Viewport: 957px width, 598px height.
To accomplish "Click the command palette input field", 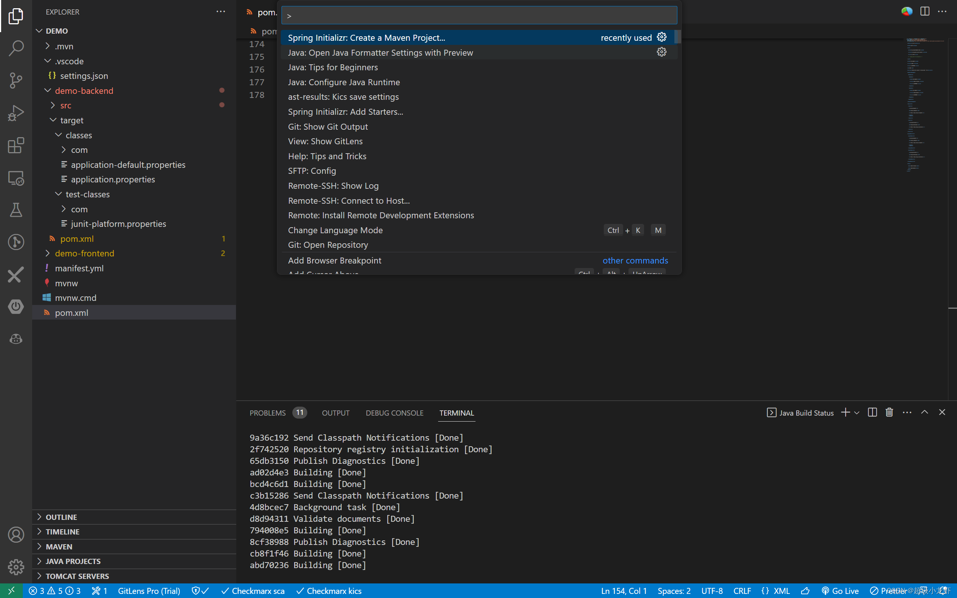I will 478,16.
